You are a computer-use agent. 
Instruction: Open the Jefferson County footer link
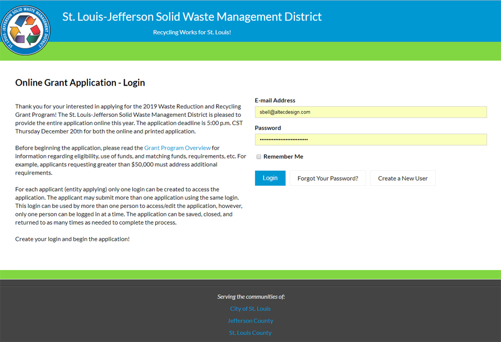(250, 321)
